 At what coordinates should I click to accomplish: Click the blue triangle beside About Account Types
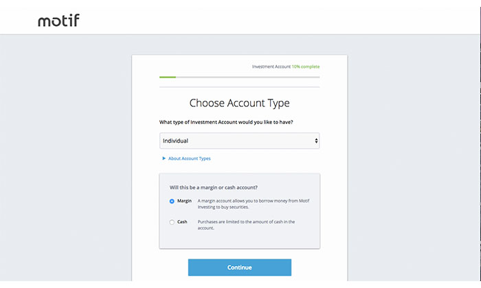(x=164, y=158)
